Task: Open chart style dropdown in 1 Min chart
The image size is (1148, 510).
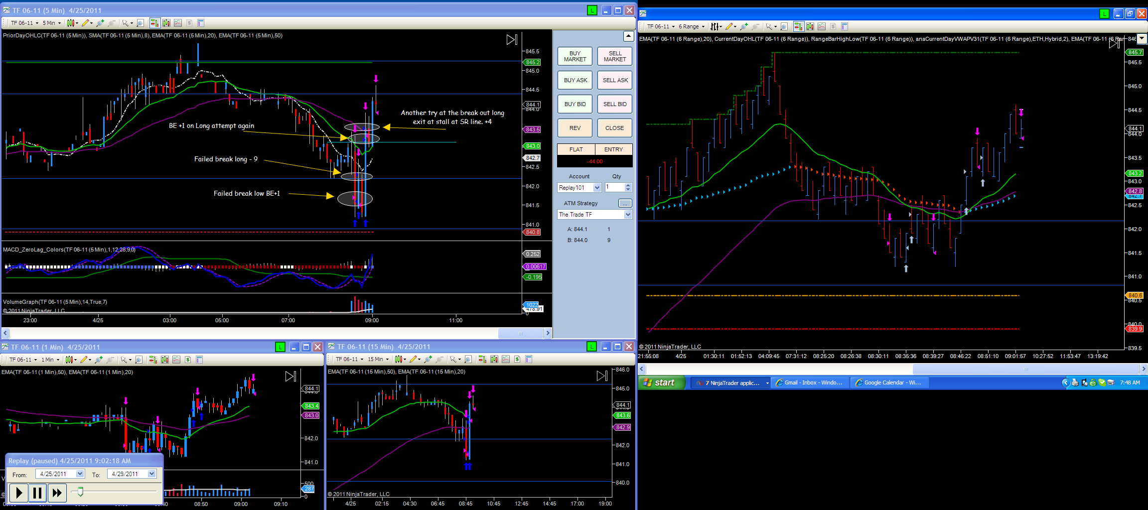Action: pyautogui.click(x=71, y=360)
